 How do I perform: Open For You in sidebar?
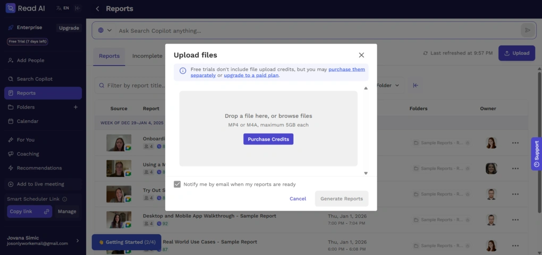(x=43, y=140)
